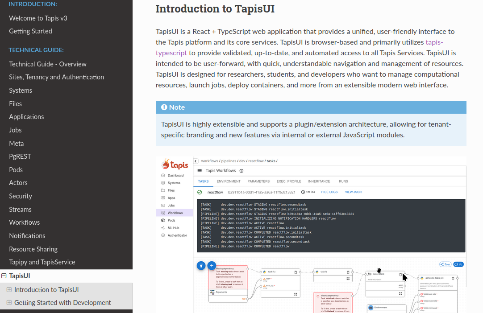
Task: Click the dark pipeline log output panel
Action: [x=331, y=225]
